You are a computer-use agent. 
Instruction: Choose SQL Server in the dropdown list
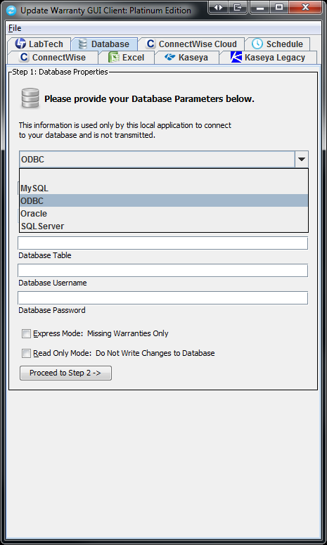pyautogui.click(x=164, y=226)
